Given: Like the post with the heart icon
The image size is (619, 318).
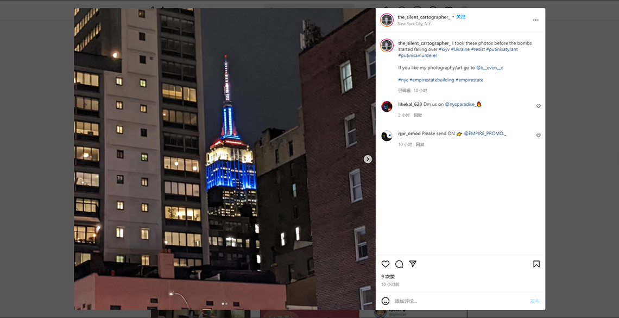Looking at the screenshot, I should [x=386, y=264].
